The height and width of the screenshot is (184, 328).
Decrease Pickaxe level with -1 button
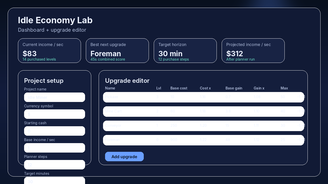(x=299, y=97)
